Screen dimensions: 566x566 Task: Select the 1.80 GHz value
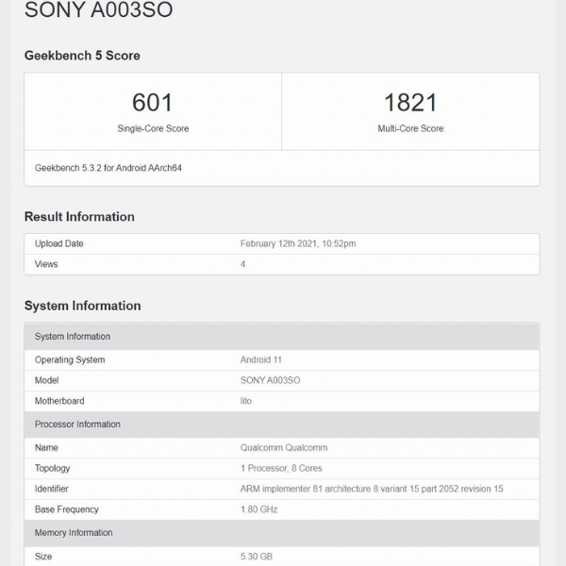tap(258, 509)
